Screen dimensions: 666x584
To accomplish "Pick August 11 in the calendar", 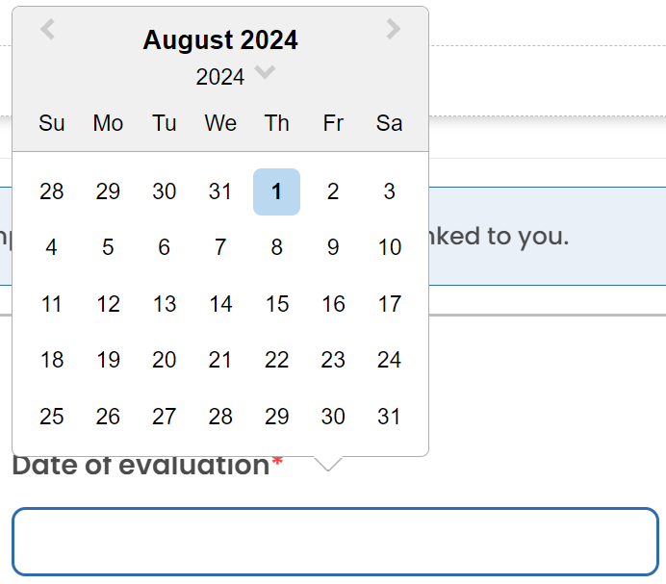I will [52, 304].
